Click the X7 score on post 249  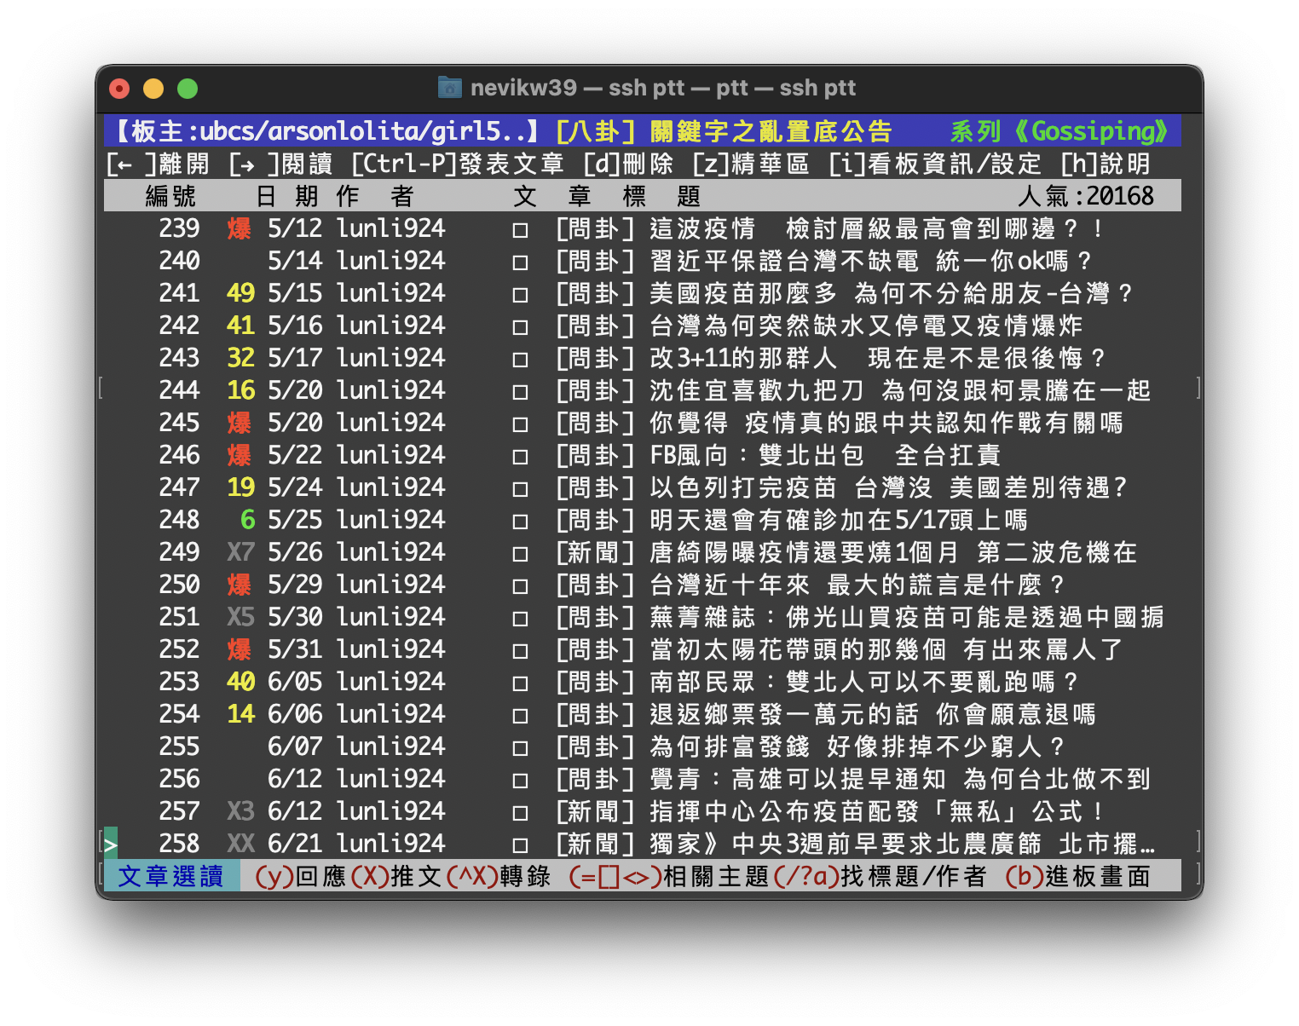pos(240,552)
